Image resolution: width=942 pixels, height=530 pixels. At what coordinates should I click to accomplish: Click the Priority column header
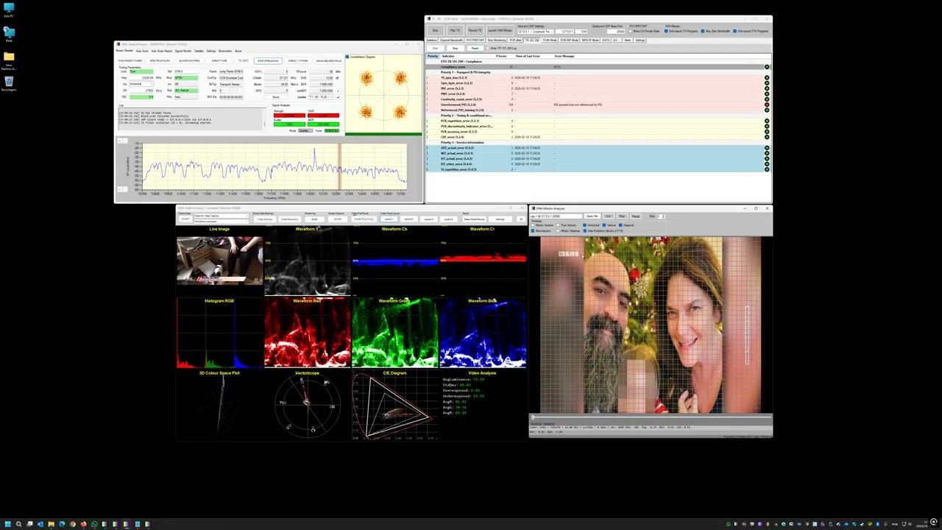(433, 56)
